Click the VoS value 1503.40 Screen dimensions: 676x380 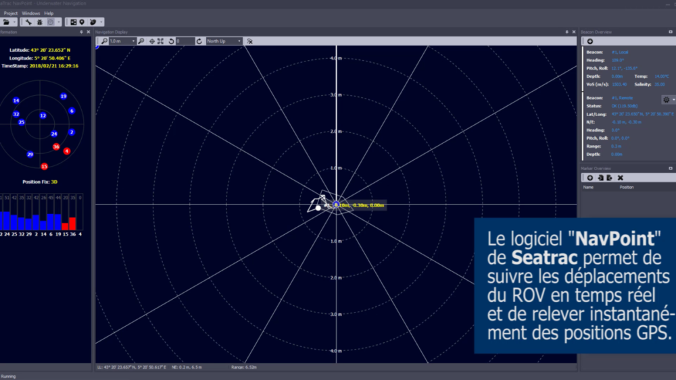(x=619, y=84)
